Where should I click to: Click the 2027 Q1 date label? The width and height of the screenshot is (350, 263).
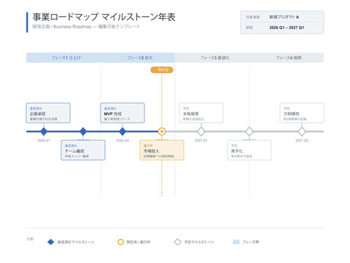(x=201, y=140)
